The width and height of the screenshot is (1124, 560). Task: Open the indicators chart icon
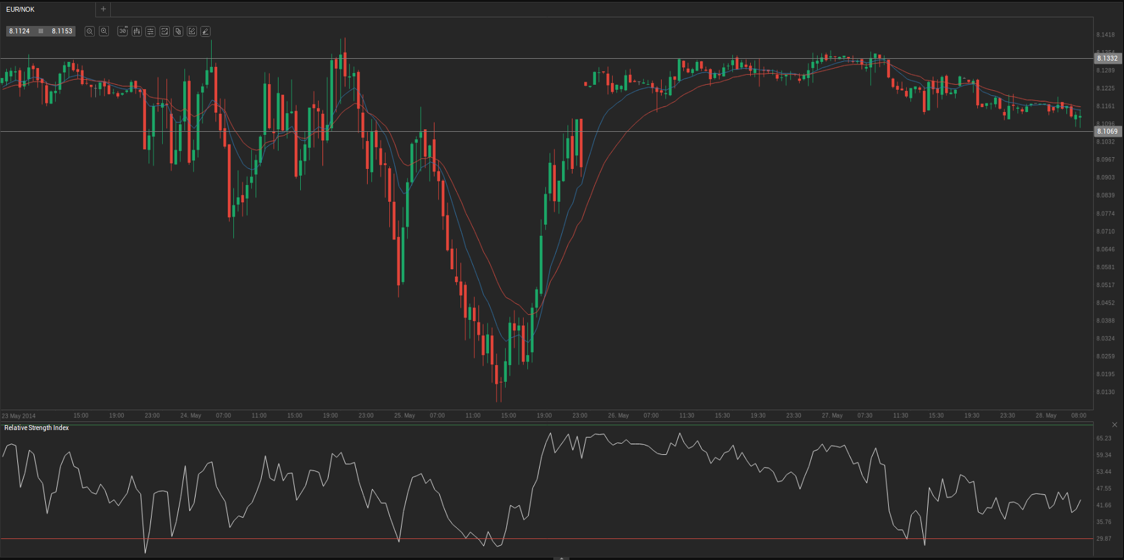(165, 31)
